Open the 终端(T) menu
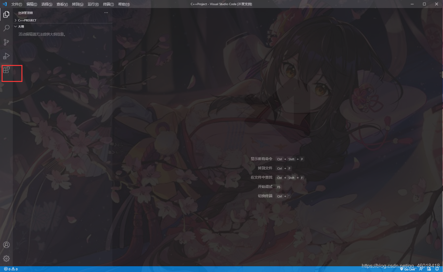The width and height of the screenshot is (443, 272). point(109,4)
